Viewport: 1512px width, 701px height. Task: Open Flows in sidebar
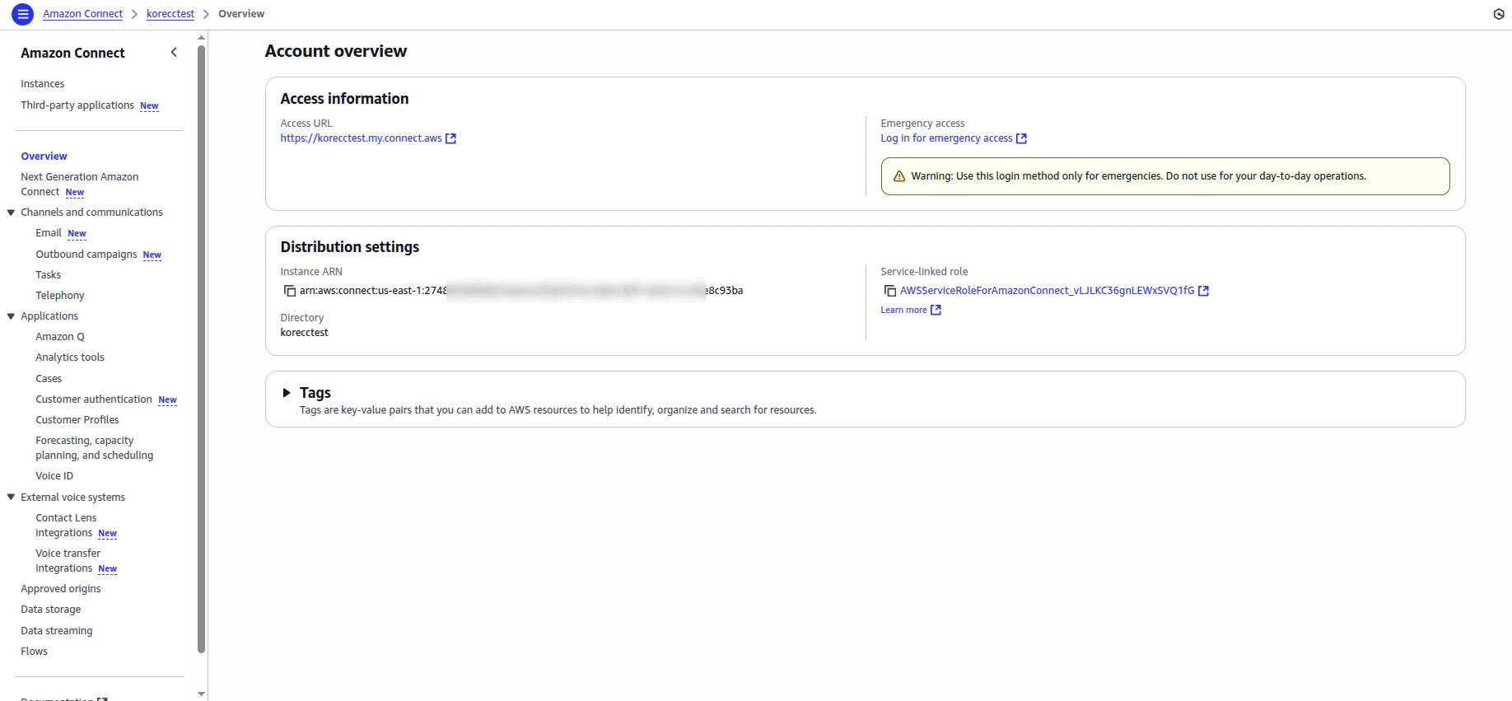tap(35, 652)
